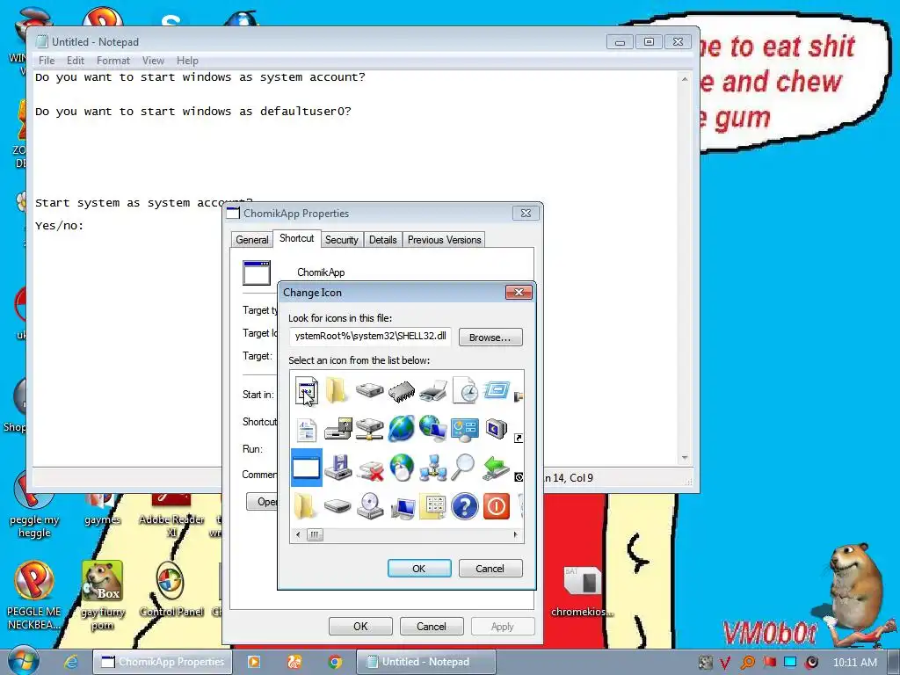Select the memory chip icon
The height and width of the screenshot is (675, 900).
(401, 391)
